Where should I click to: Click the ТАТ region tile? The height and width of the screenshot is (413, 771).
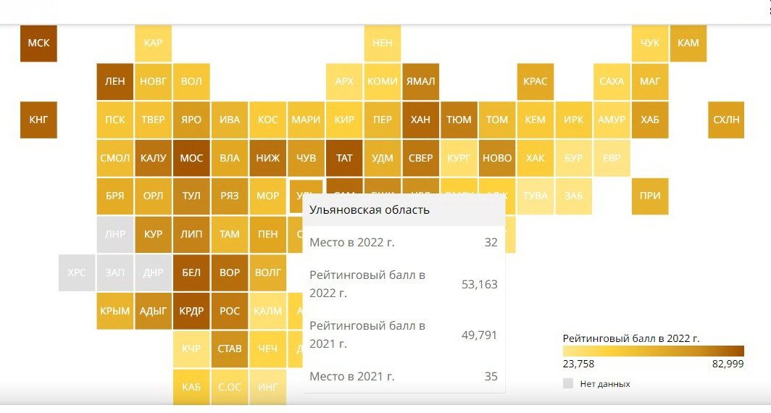click(x=344, y=158)
